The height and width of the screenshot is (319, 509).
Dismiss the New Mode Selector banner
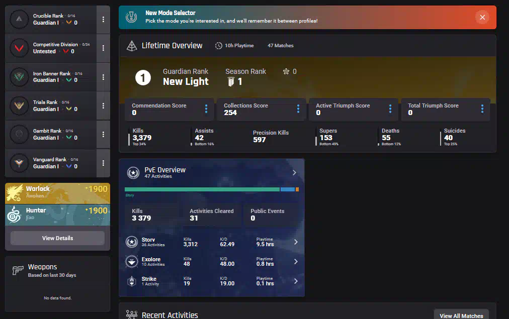pos(482,17)
